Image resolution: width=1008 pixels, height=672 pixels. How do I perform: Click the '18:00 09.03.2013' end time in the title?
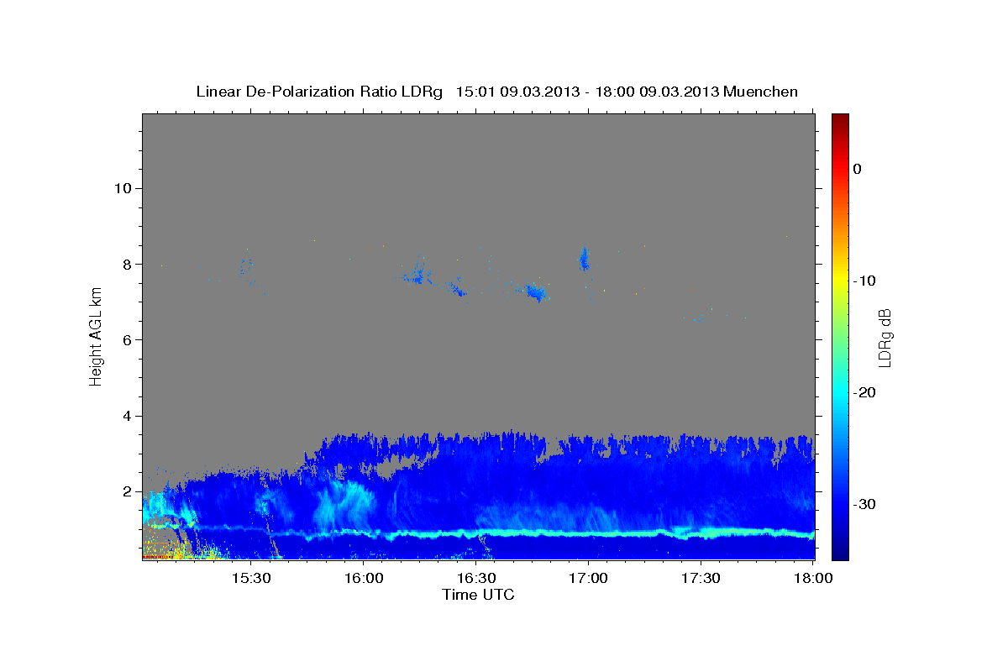pos(657,92)
